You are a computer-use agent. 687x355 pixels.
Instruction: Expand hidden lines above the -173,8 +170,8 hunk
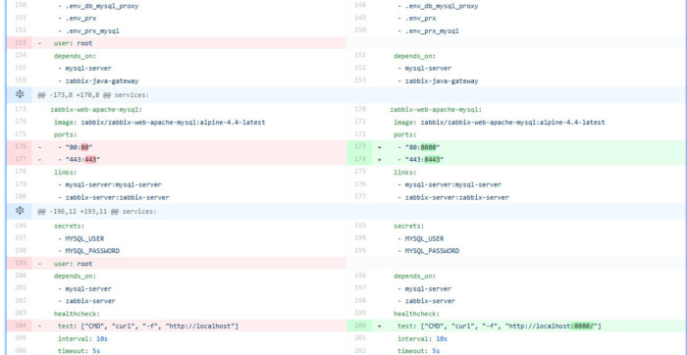click(20, 94)
